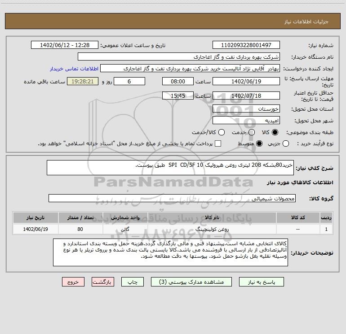Click the کد کالا column header
Image resolution: width=346 pixels, height=334 pixels.
click(298, 217)
